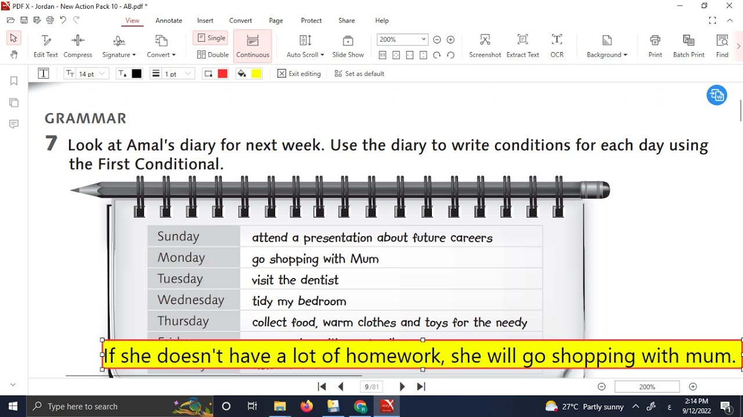Viewport: 743px width, 417px height.
Task: Zoom out with minus button in ribbon
Action: [x=437, y=39]
